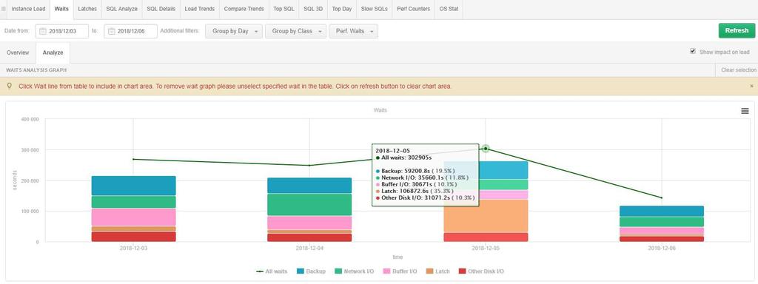Click the blue Backup segment on 2018-12-06
758x284 pixels.
click(662, 211)
